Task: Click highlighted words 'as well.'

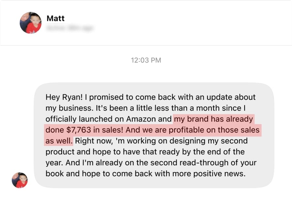Action: tap(59, 141)
